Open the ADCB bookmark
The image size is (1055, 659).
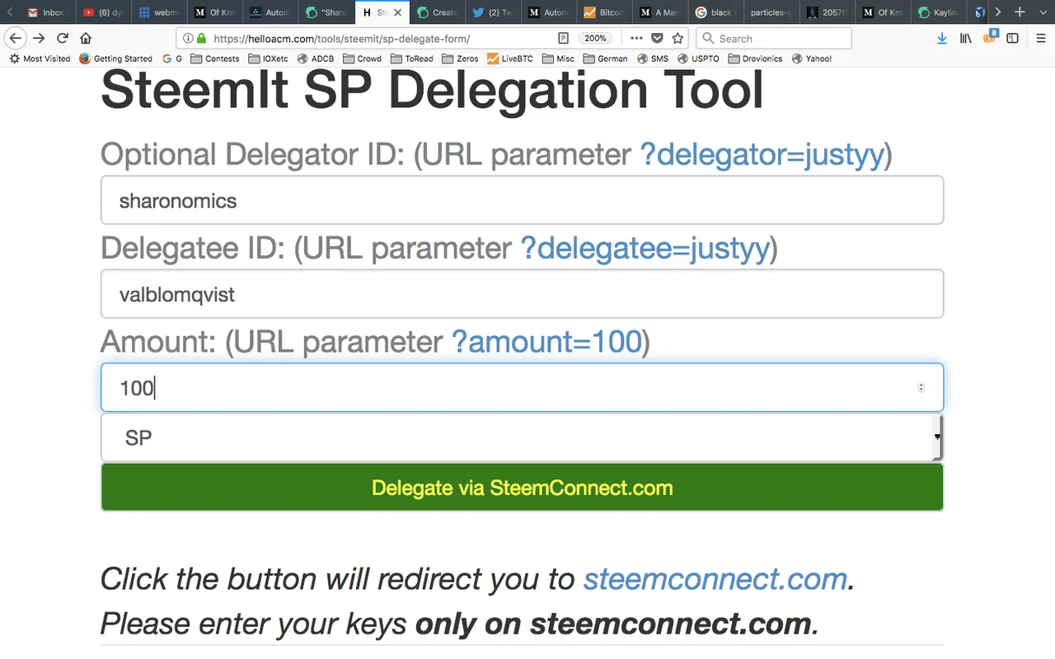[x=316, y=58]
